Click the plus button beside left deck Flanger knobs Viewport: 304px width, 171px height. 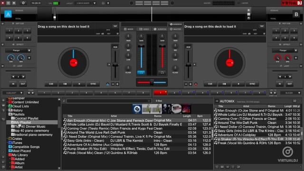29,58
